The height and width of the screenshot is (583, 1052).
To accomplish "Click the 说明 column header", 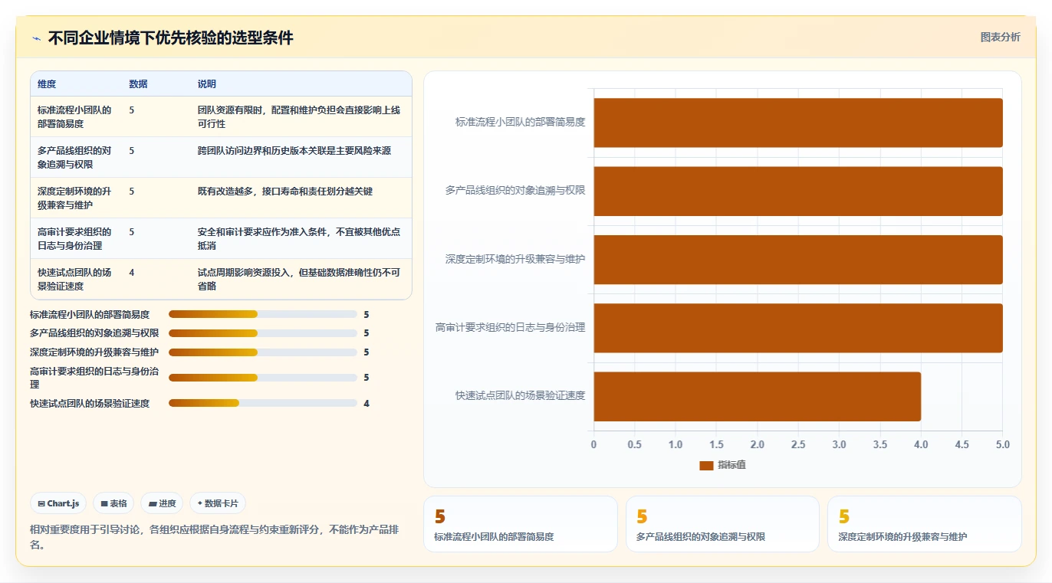I will point(207,84).
